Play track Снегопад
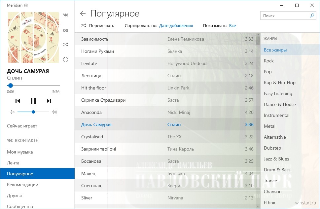Image resolution: width=320 pixels, height=209 pixels. (166, 186)
